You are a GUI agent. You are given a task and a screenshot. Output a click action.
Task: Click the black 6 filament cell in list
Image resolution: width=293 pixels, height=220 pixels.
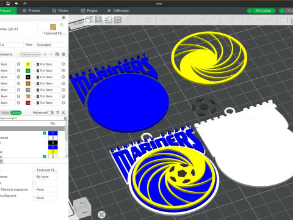coord(53,142)
